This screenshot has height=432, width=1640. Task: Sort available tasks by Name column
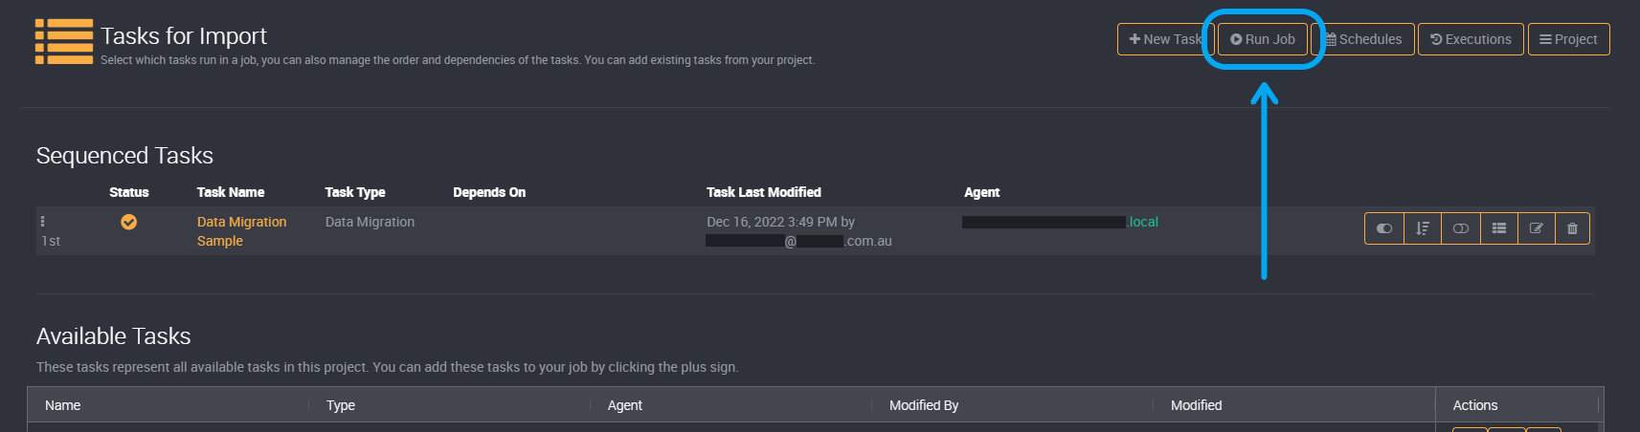coord(63,405)
